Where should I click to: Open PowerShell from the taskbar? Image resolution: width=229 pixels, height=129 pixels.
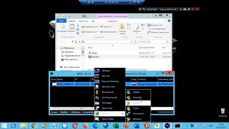click(13, 126)
